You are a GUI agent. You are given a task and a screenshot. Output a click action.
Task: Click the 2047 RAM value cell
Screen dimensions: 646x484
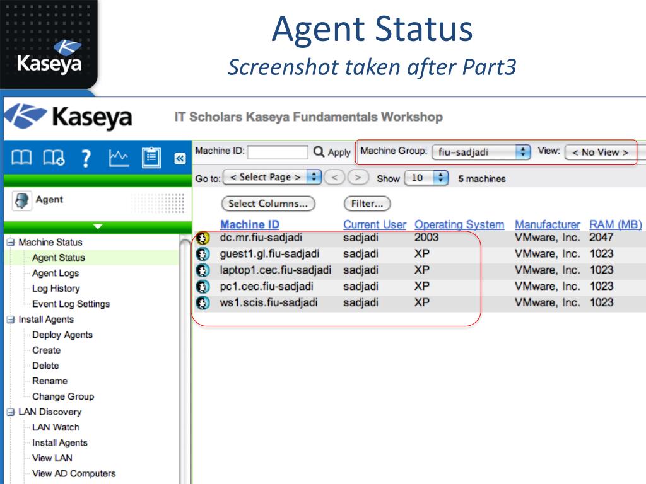point(601,238)
